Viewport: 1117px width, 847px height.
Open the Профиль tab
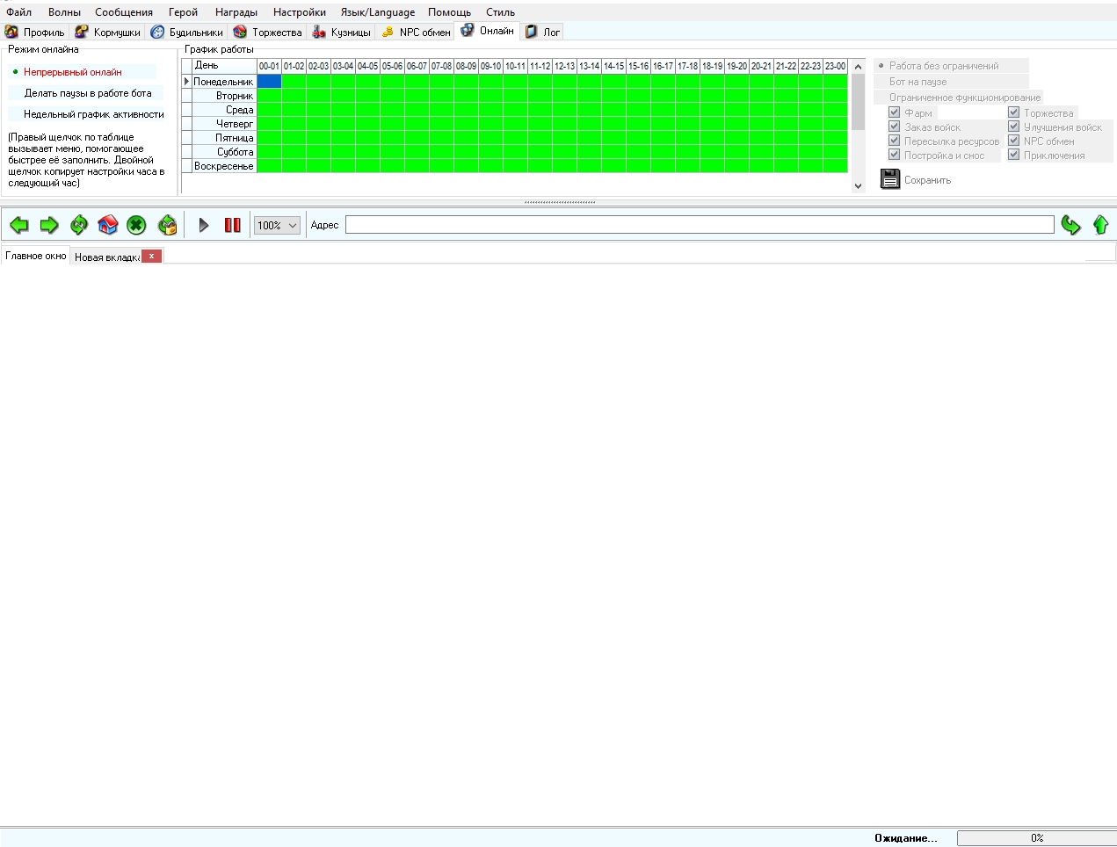35,32
